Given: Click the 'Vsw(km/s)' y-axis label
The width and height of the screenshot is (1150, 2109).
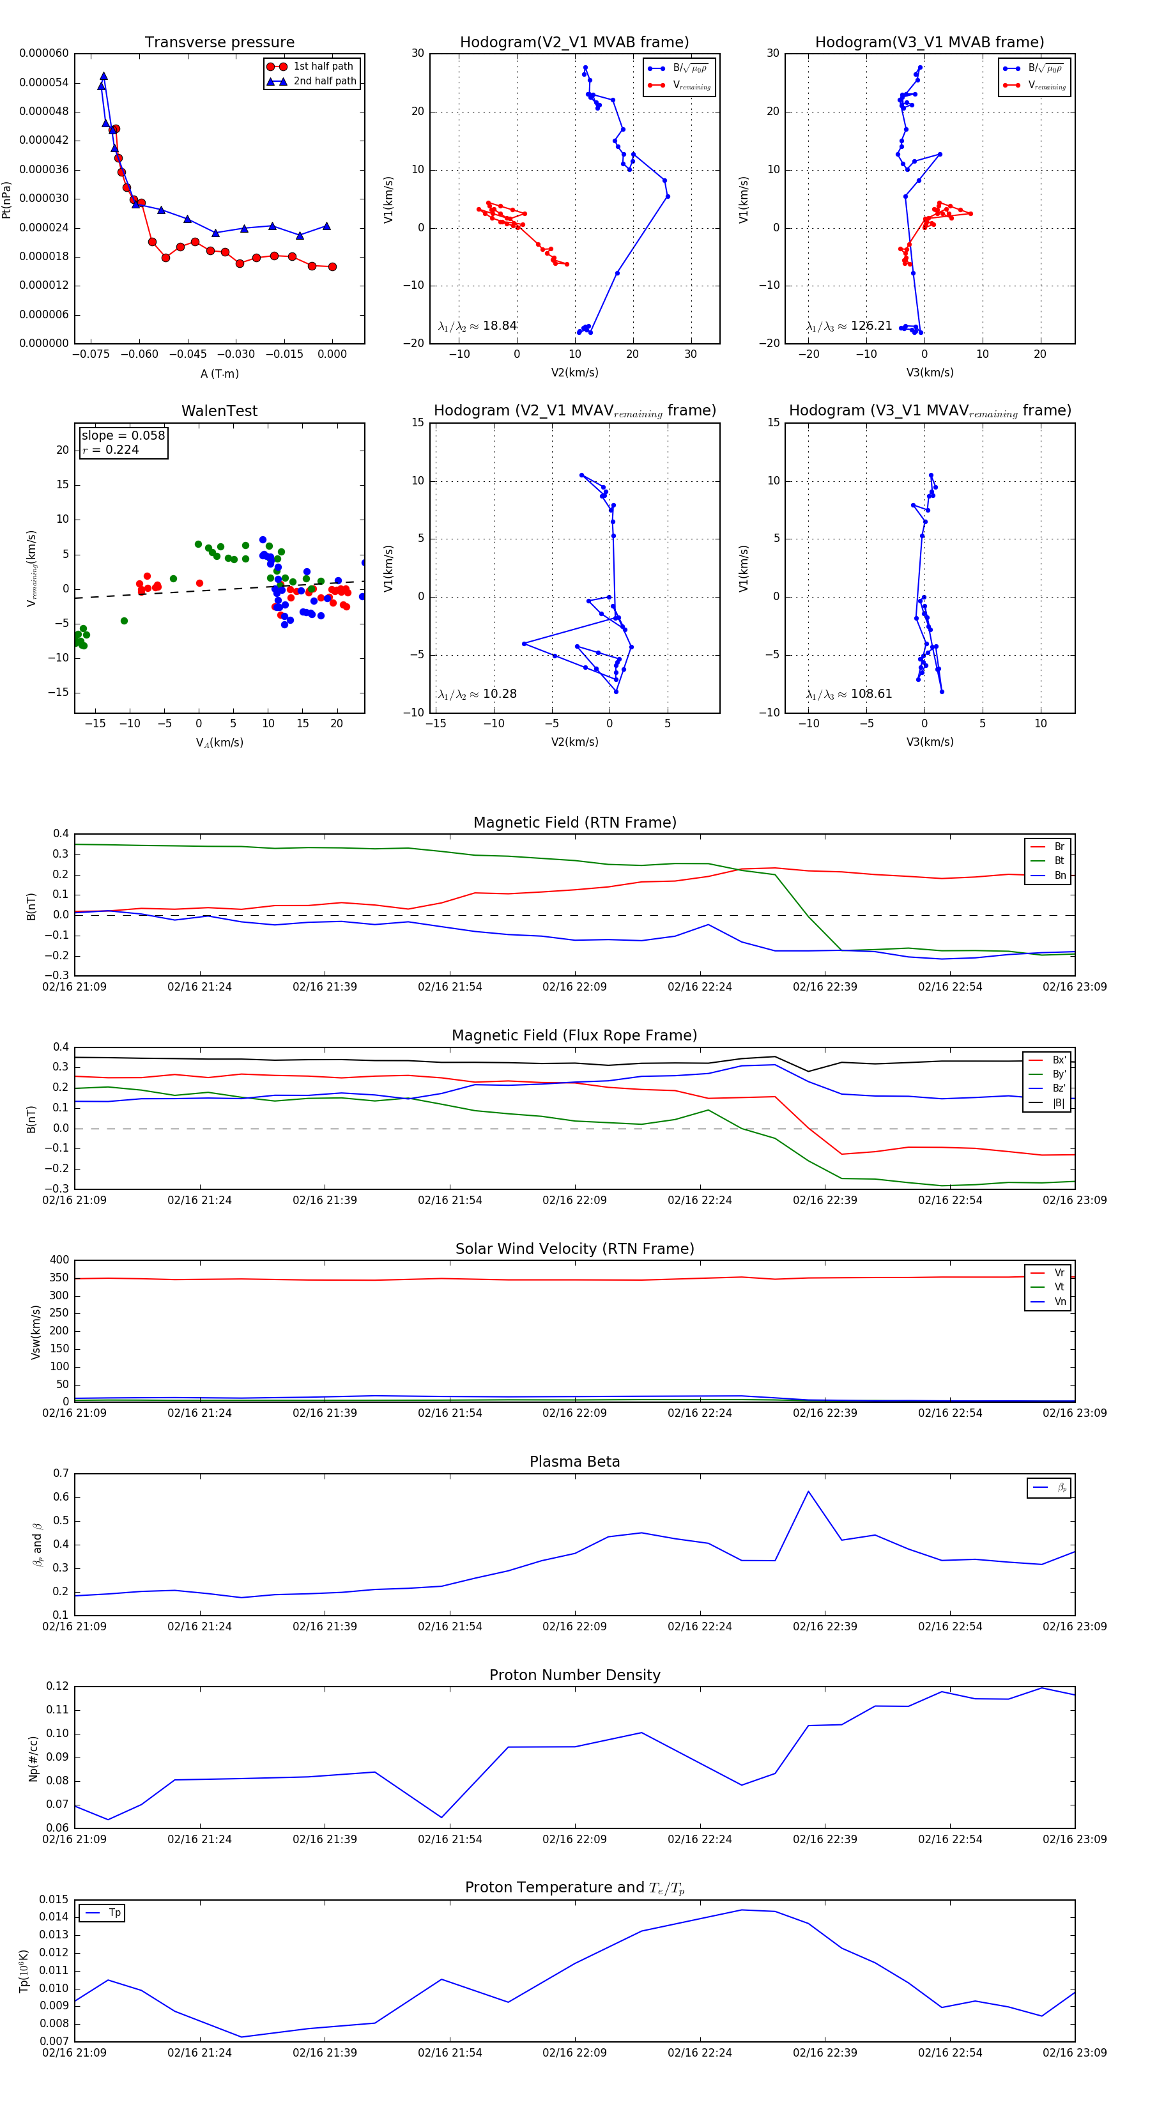Looking at the screenshot, I should (x=35, y=1333).
